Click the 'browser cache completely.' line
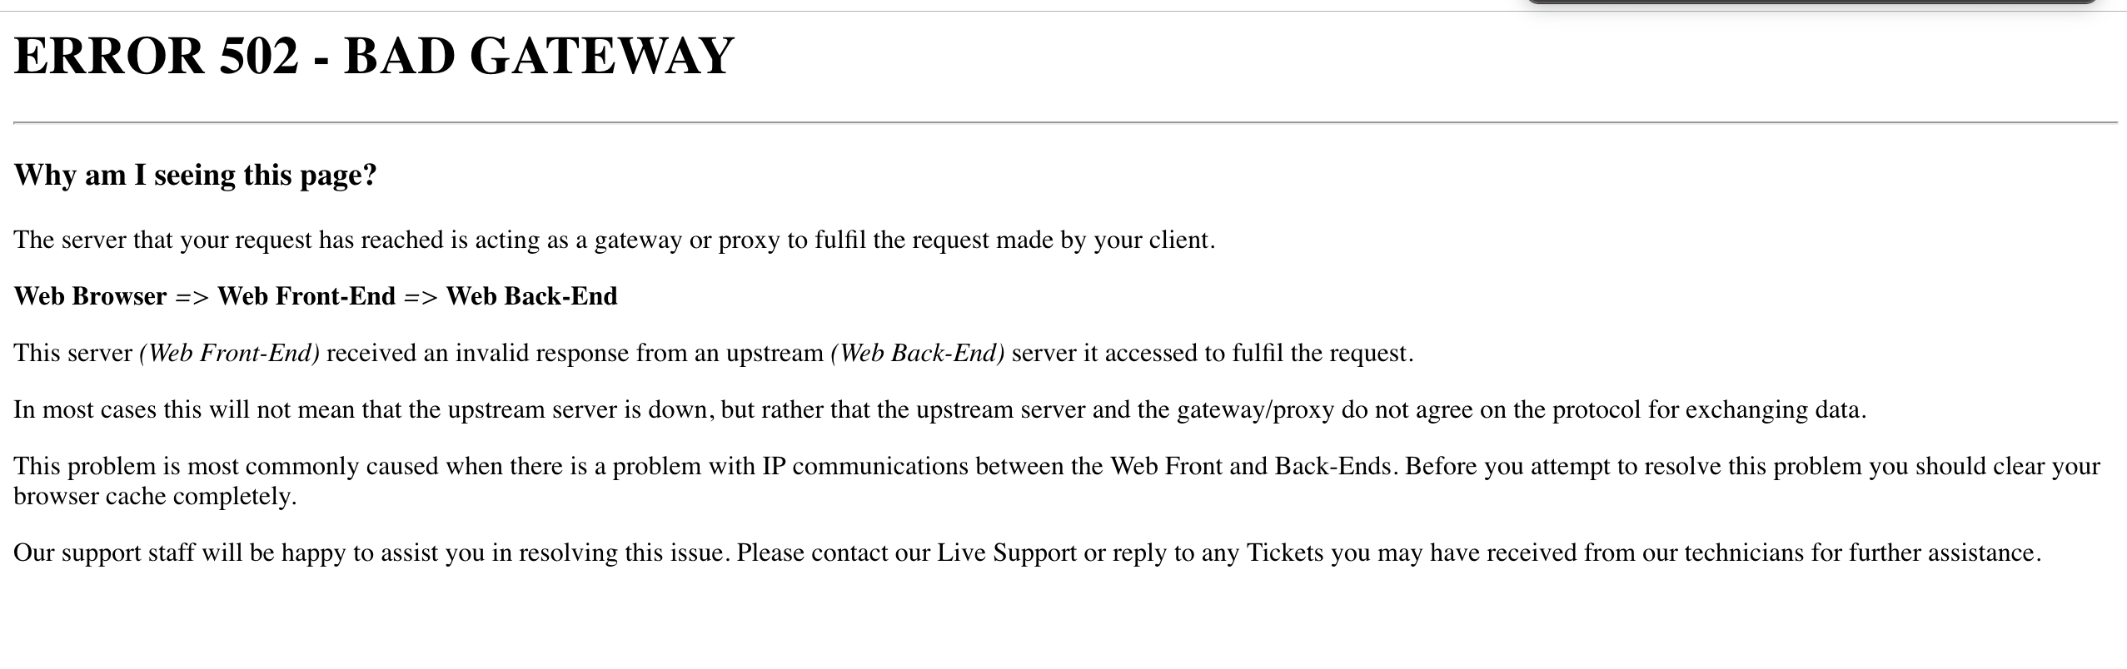2127x669 pixels. pyautogui.click(x=155, y=497)
